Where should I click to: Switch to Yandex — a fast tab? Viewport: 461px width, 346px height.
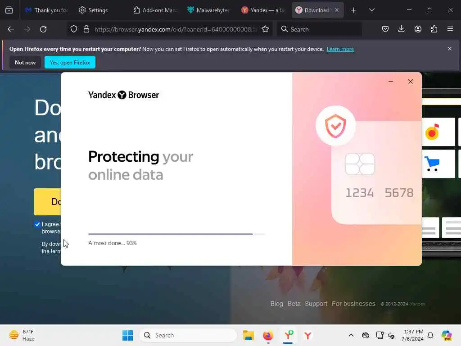(262, 10)
